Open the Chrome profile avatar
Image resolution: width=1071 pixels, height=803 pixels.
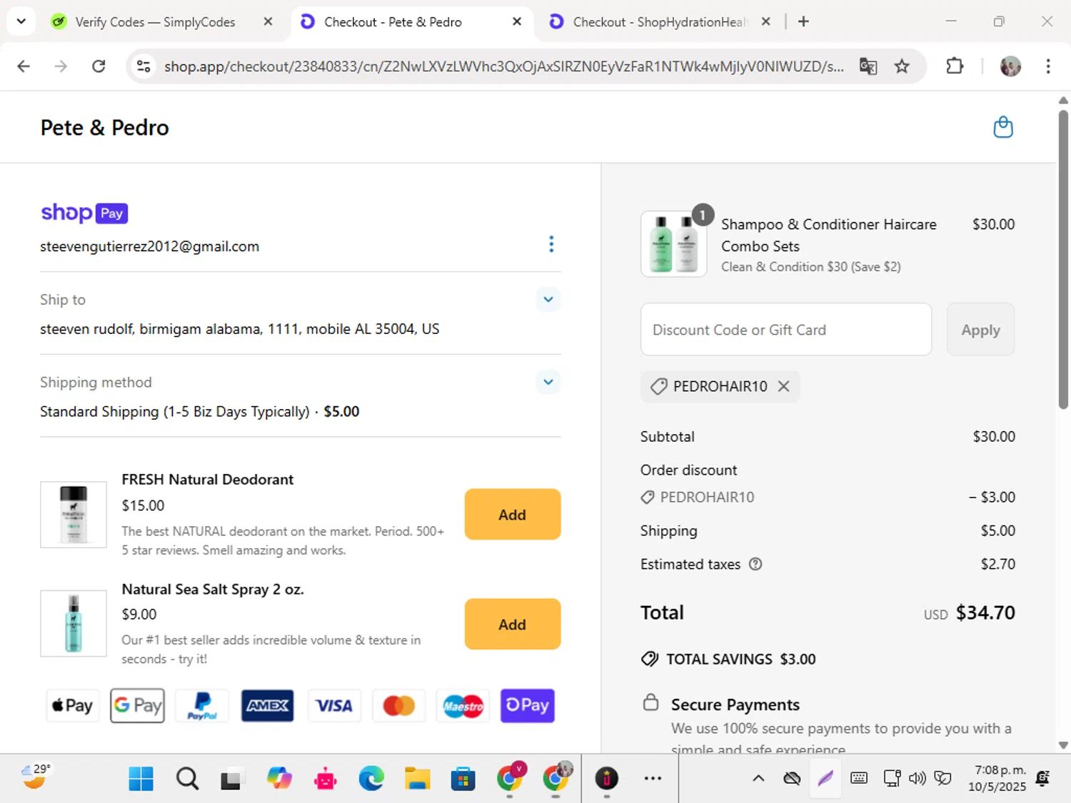pos(1010,66)
